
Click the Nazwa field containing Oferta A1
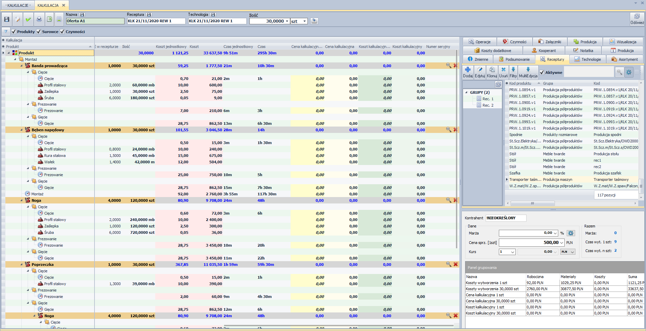click(95, 21)
